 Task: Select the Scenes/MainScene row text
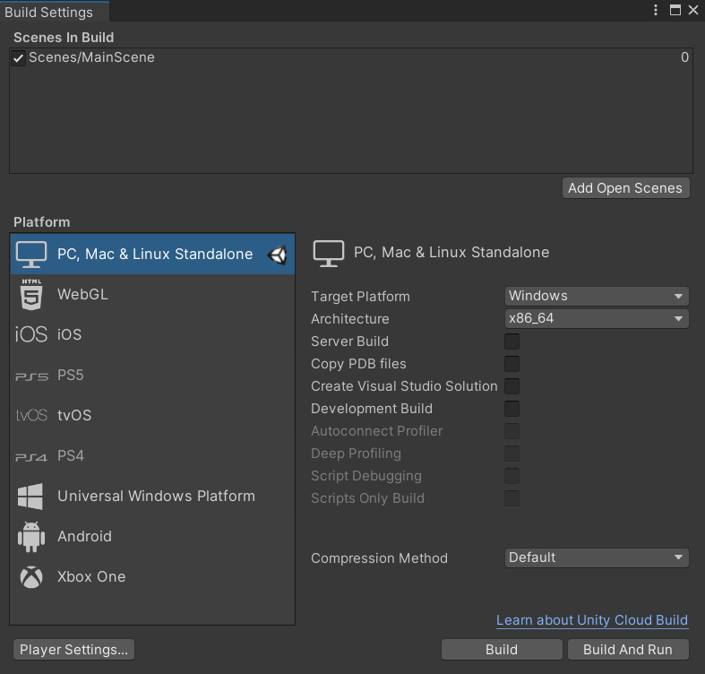pyautogui.click(x=91, y=57)
